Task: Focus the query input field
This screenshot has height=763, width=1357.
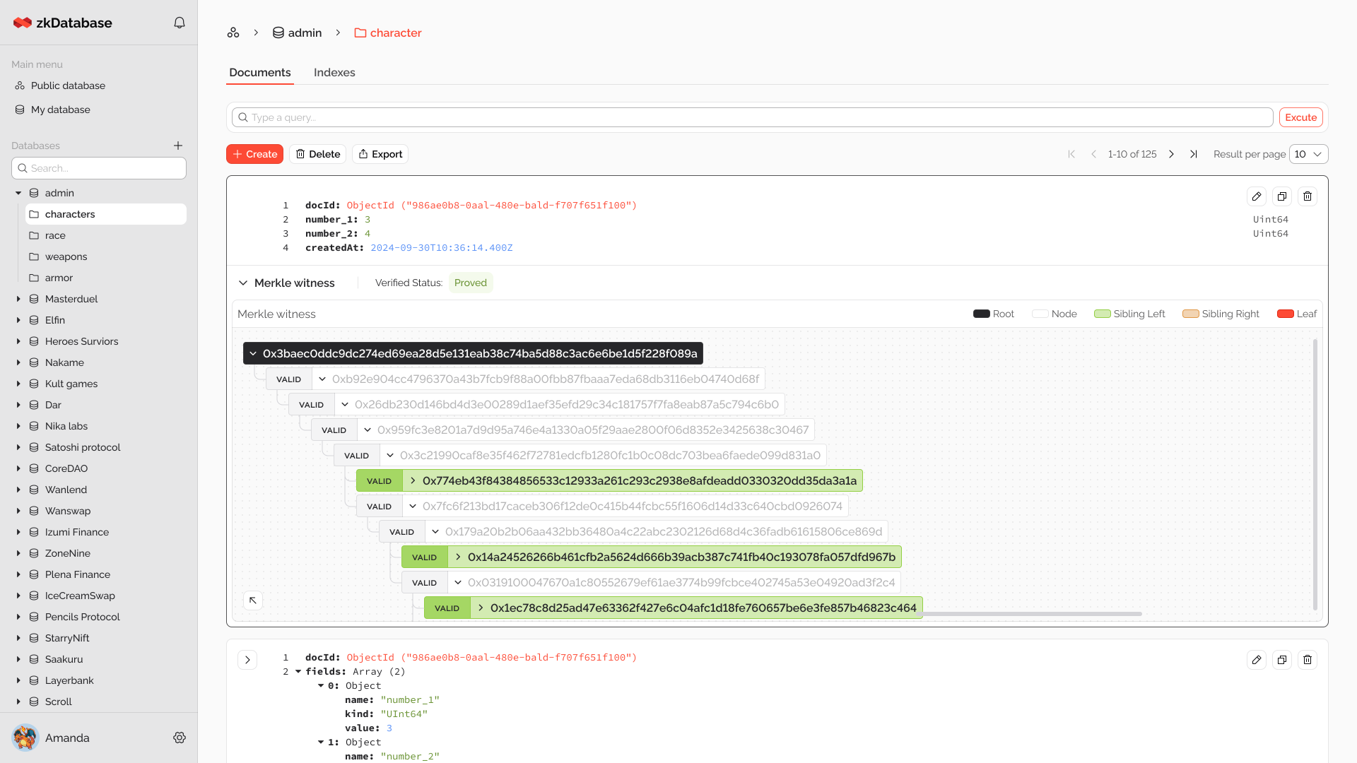Action: pyautogui.click(x=752, y=117)
